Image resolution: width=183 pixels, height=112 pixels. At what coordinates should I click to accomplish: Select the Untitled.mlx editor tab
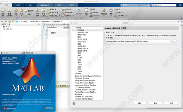[53, 27]
